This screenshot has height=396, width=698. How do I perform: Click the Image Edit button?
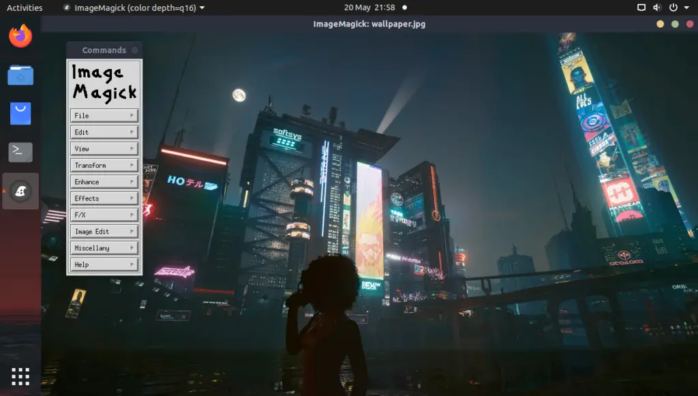[104, 231]
